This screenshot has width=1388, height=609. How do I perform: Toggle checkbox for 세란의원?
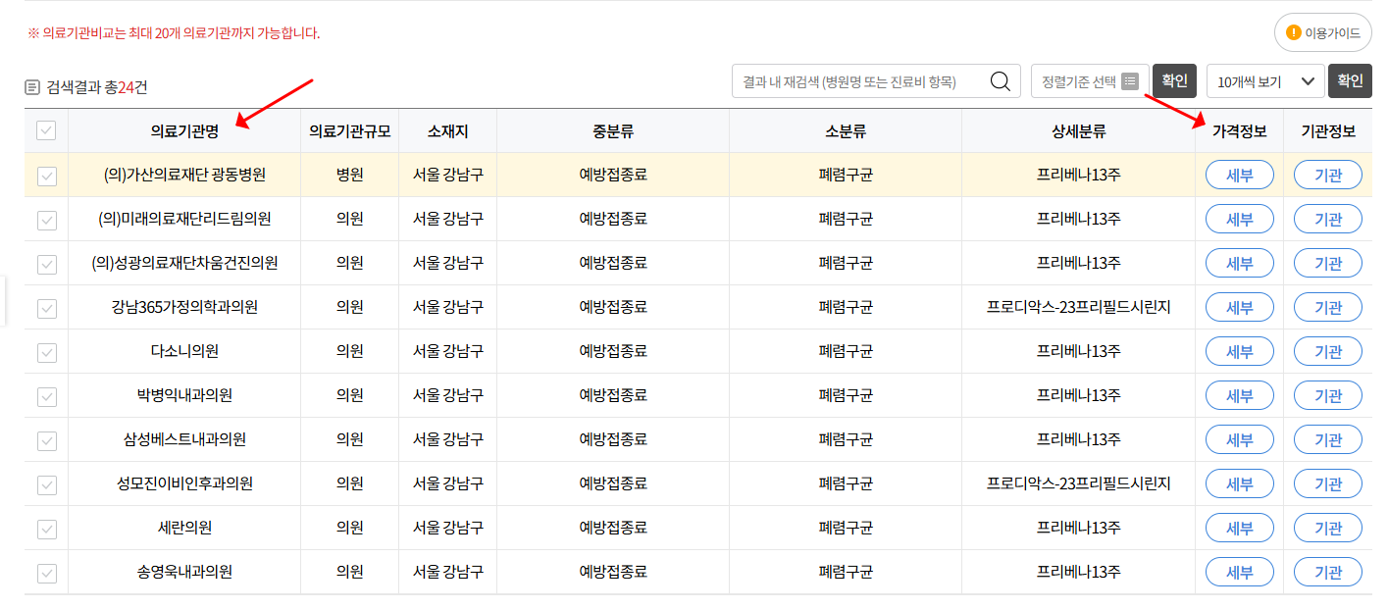click(x=46, y=529)
